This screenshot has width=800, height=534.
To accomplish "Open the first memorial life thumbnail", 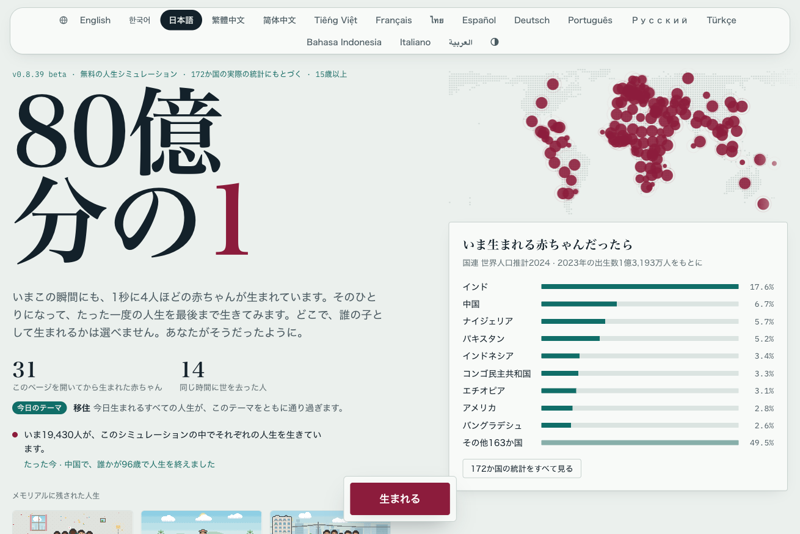I will tap(73, 522).
